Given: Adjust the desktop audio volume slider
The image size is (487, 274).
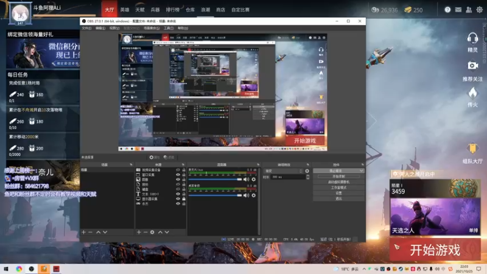Looking at the screenshot, I should [215, 195].
